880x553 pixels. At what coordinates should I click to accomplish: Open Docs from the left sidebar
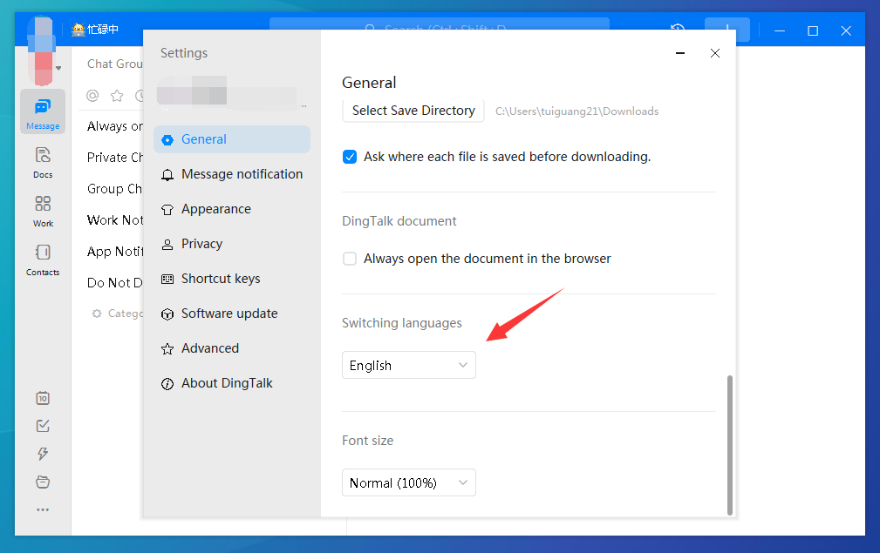tap(43, 163)
